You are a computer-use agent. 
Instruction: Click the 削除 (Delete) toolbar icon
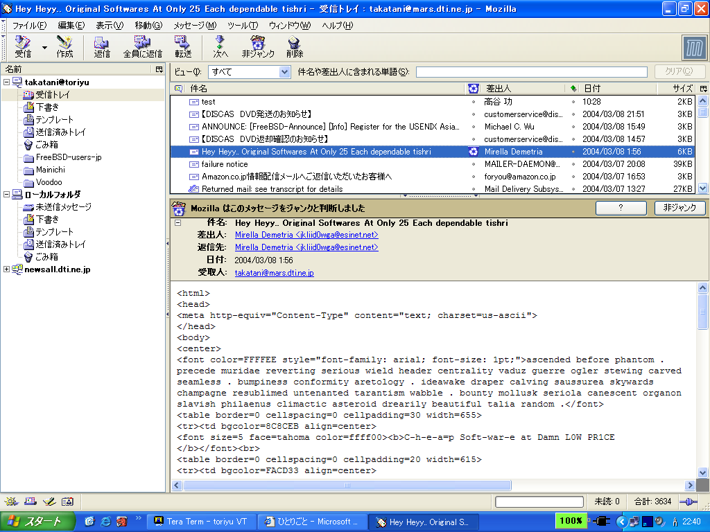tap(294, 47)
